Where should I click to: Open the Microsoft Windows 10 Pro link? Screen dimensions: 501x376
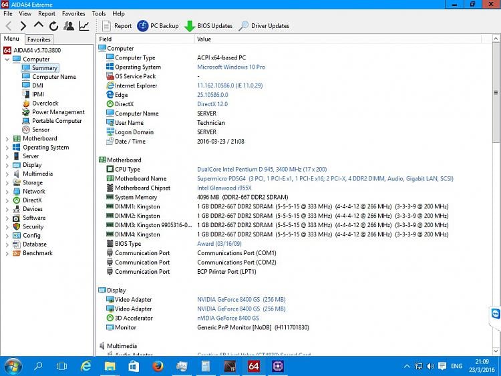[231, 67]
